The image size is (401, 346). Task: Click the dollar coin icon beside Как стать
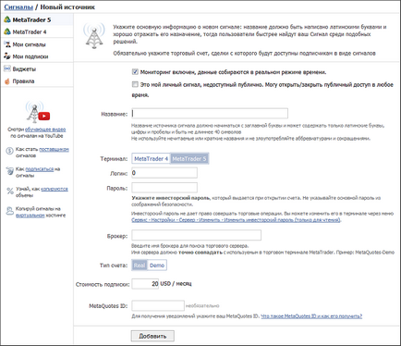9,151
